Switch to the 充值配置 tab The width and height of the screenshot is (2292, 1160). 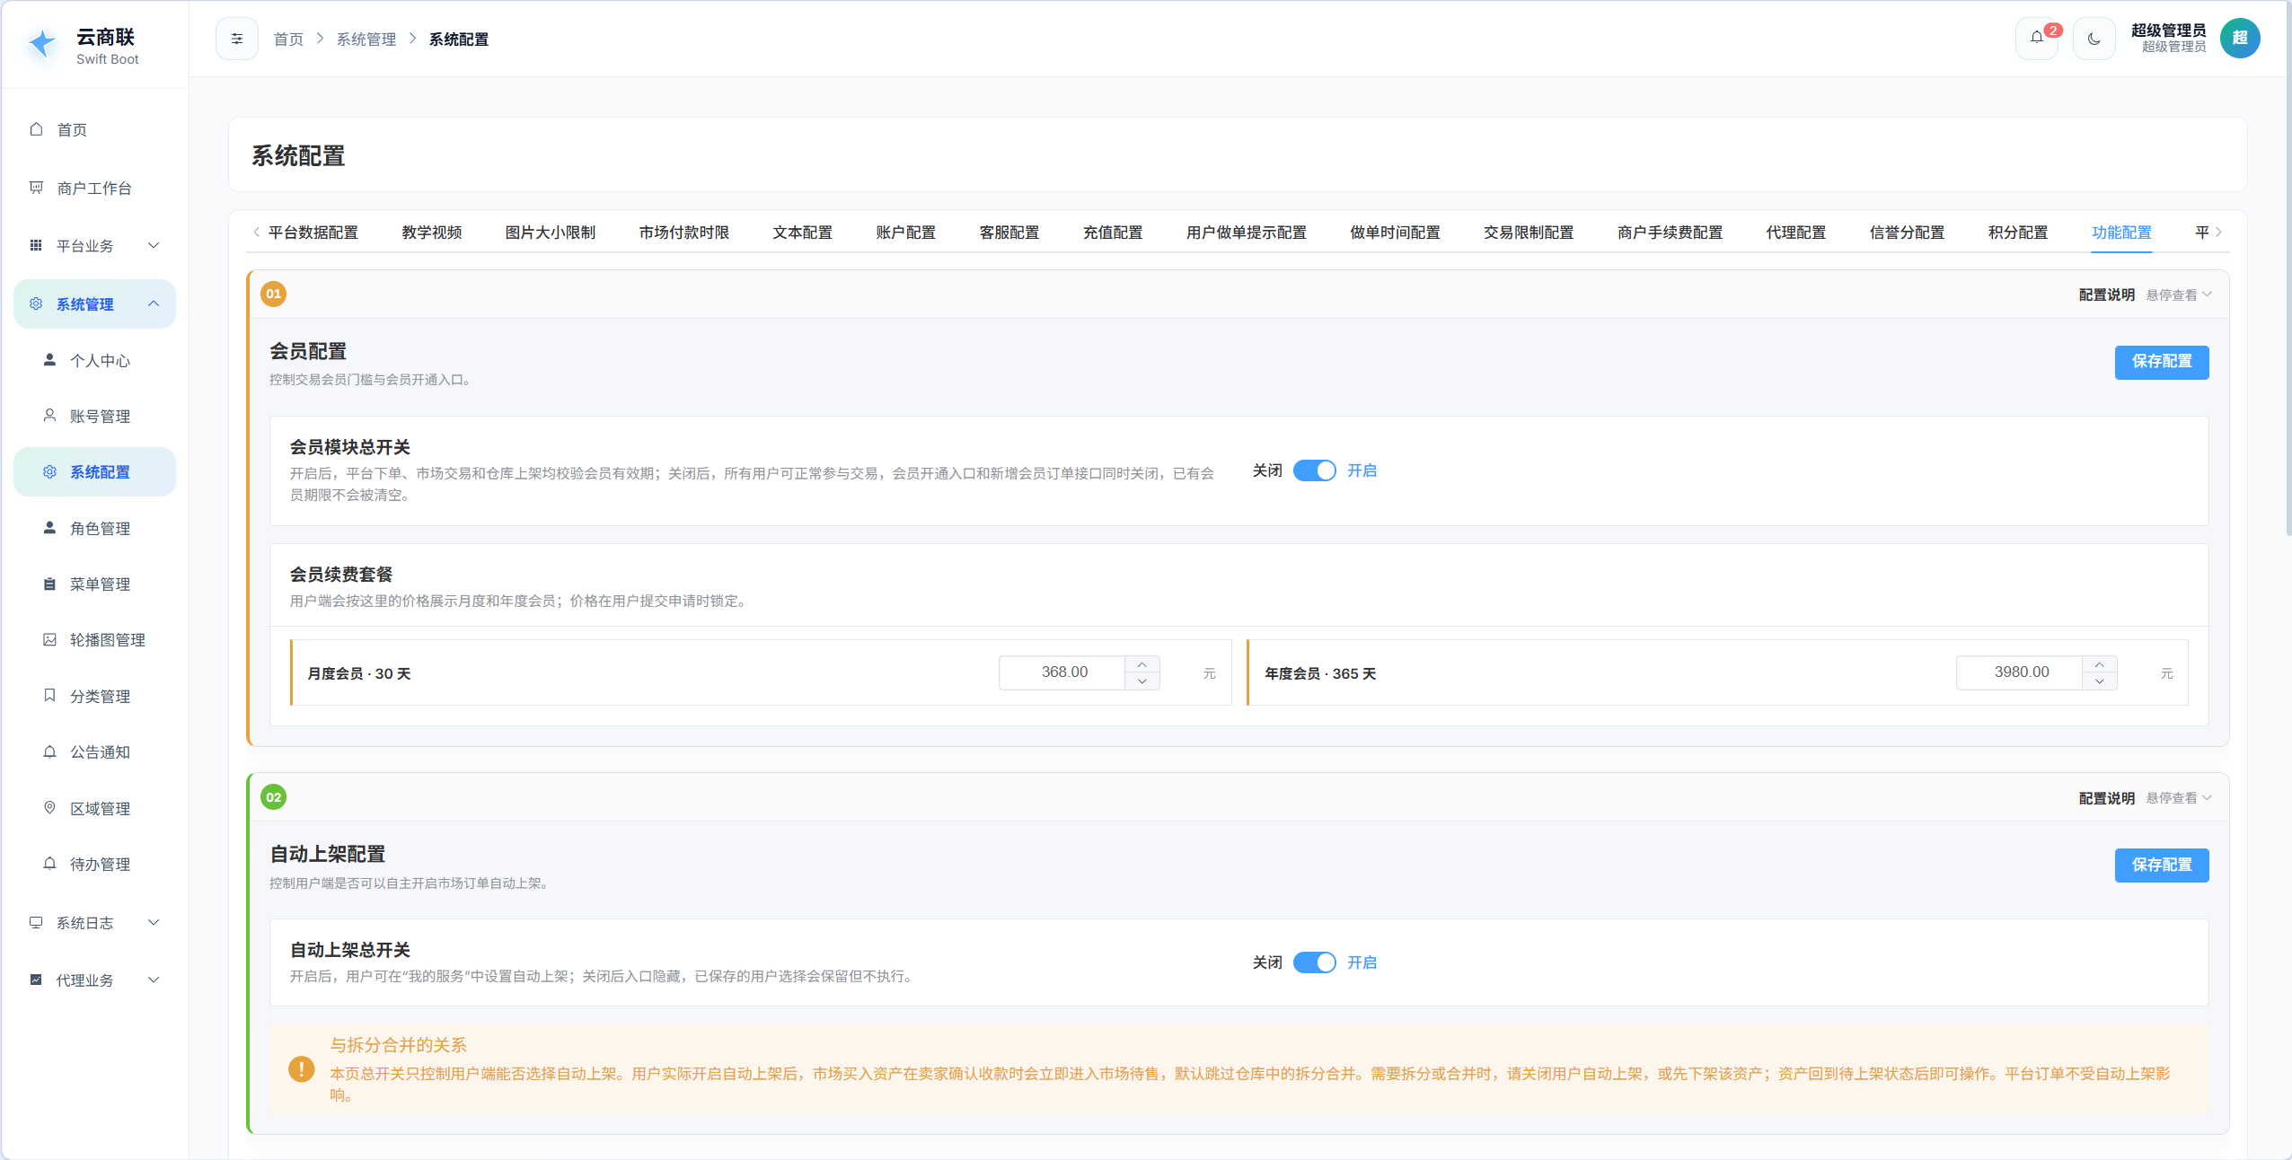point(1112,233)
